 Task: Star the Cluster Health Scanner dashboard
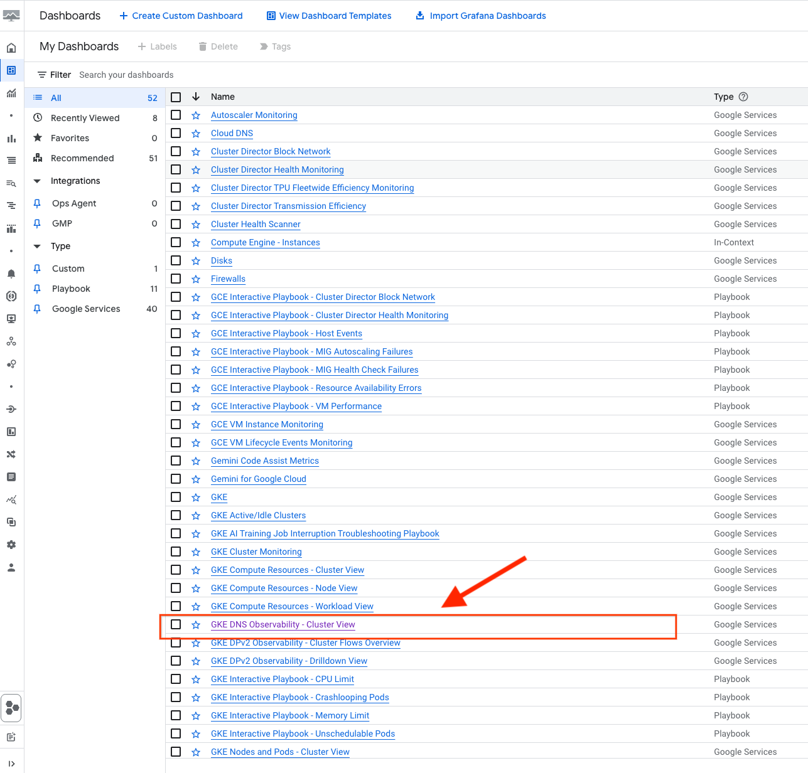pyautogui.click(x=196, y=225)
